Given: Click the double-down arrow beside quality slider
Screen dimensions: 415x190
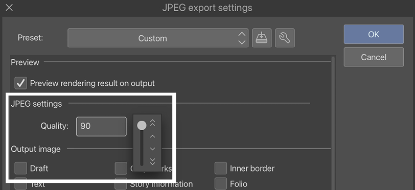Looking at the screenshot, I should coord(152,162).
